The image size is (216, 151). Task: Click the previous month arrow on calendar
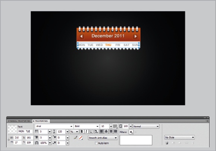[x=81, y=36]
